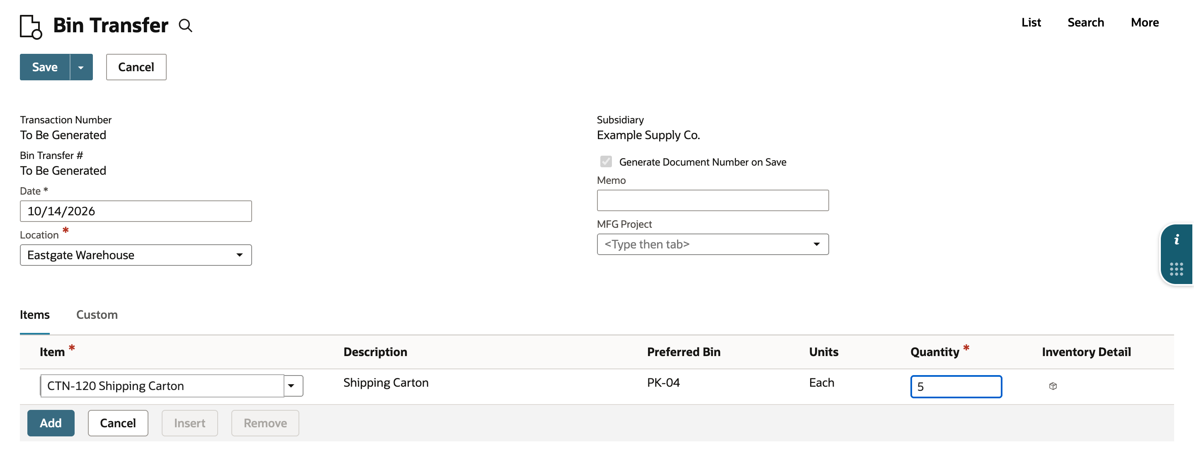Click the Shipping Carton description cell

[x=386, y=383]
